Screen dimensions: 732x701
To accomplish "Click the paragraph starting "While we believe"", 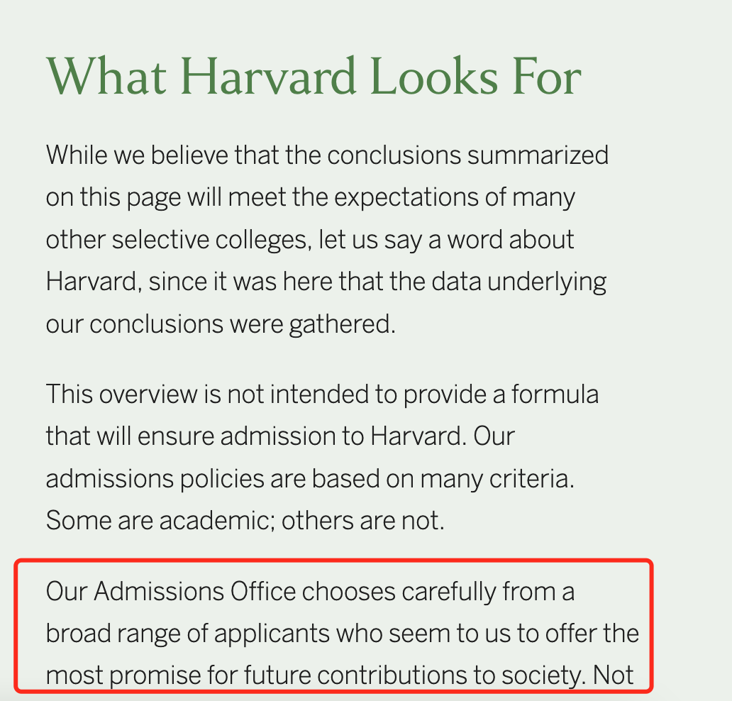I will point(327,239).
